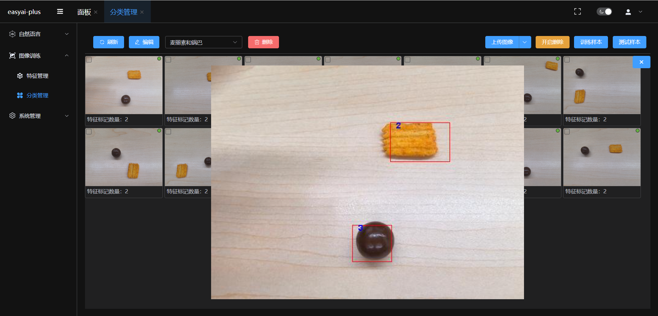Image resolution: width=658 pixels, height=316 pixels.
Task: Collapse the 图像训练 sidebar section
Action: (67, 56)
